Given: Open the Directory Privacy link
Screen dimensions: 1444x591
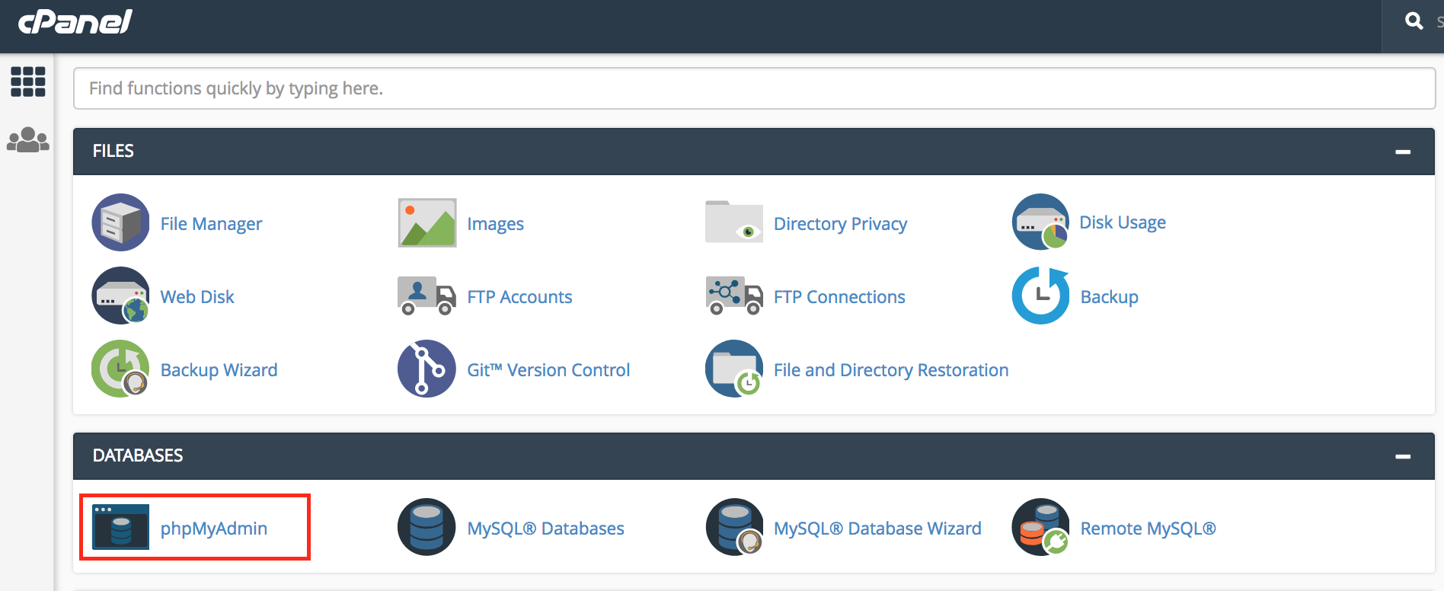Looking at the screenshot, I should click(840, 224).
